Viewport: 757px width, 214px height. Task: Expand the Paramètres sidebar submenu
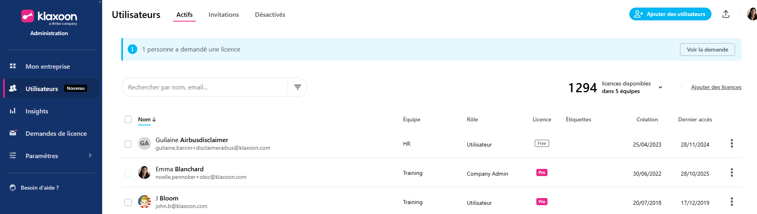click(x=90, y=156)
